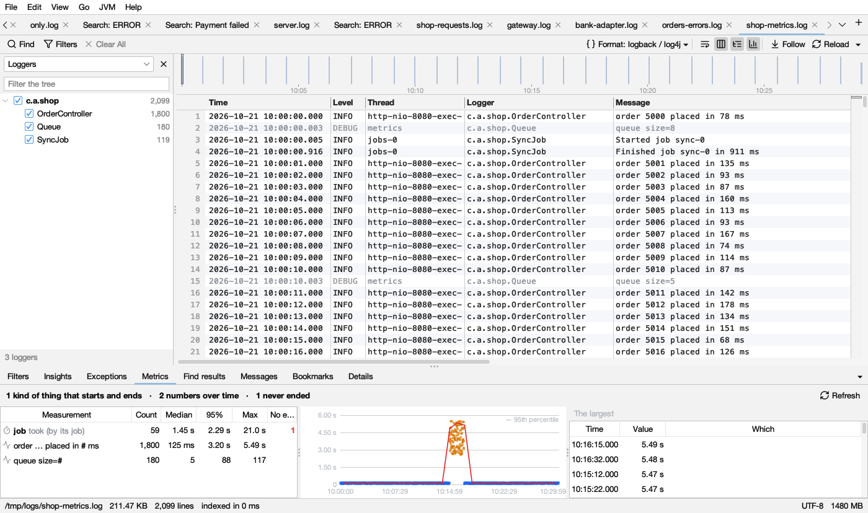The image size is (868, 513).
Task: Switch to the bank-adapter.log tab
Action: [x=606, y=25]
